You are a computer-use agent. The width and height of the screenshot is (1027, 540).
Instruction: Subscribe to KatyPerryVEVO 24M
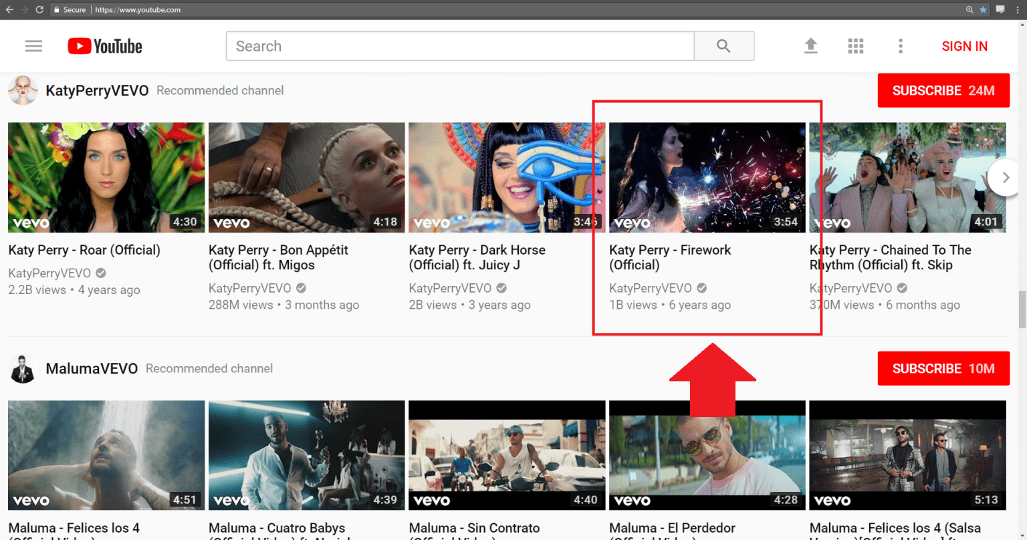coord(943,90)
